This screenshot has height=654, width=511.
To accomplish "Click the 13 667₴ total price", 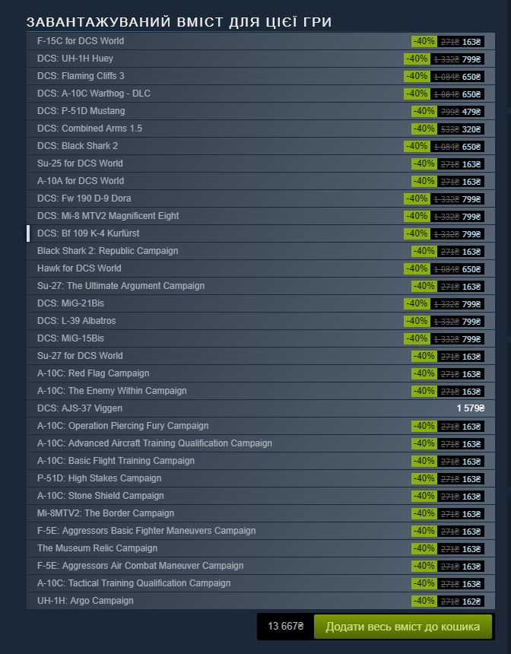I will [x=286, y=627].
